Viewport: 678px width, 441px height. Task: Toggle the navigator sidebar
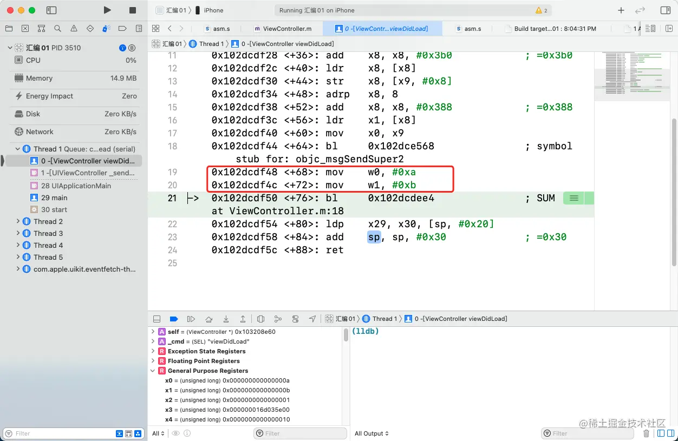[51, 10]
